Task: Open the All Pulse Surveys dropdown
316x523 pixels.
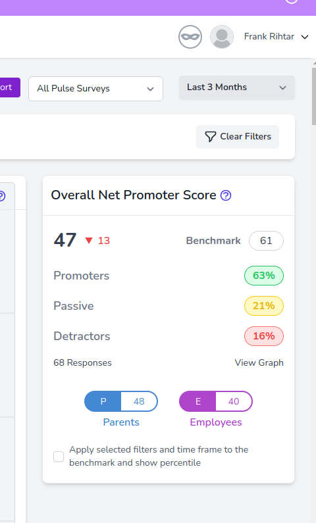Action: point(95,89)
